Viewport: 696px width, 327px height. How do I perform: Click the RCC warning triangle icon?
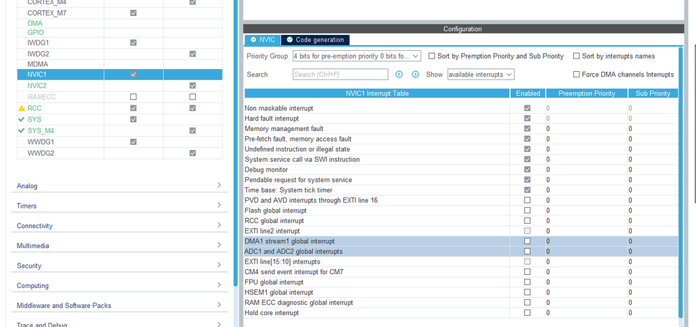pyautogui.click(x=22, y=108)
